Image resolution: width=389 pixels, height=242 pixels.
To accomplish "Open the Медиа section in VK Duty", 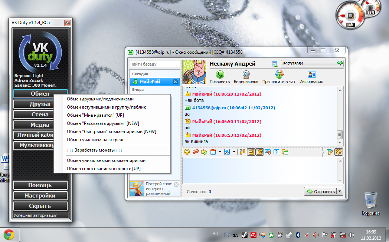I will tap(33, 125).
